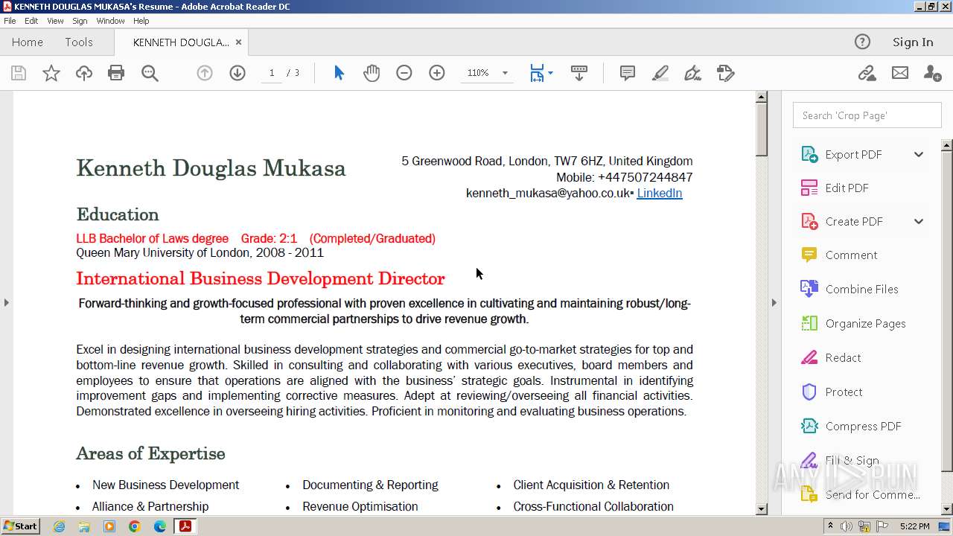Click the fit page width icon
Viewport: 953px width, 536px height.
[537, 73]
